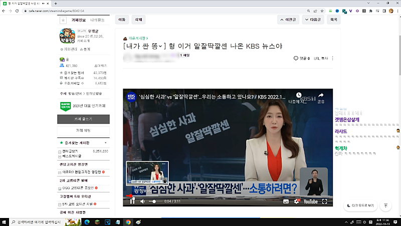Open OGQ 고멤티콘 공모전 board
This screenshot has height=226, width=401.
coord(78,188)
